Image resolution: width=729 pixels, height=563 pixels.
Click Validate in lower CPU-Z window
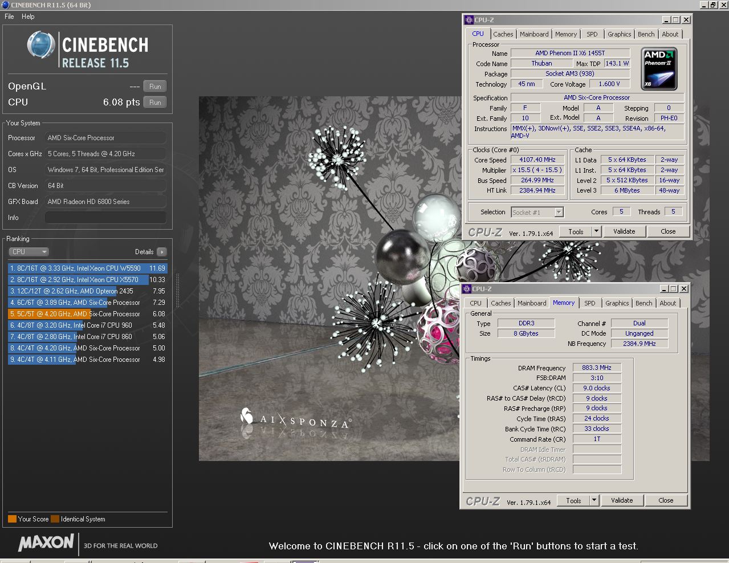point(622,501)
